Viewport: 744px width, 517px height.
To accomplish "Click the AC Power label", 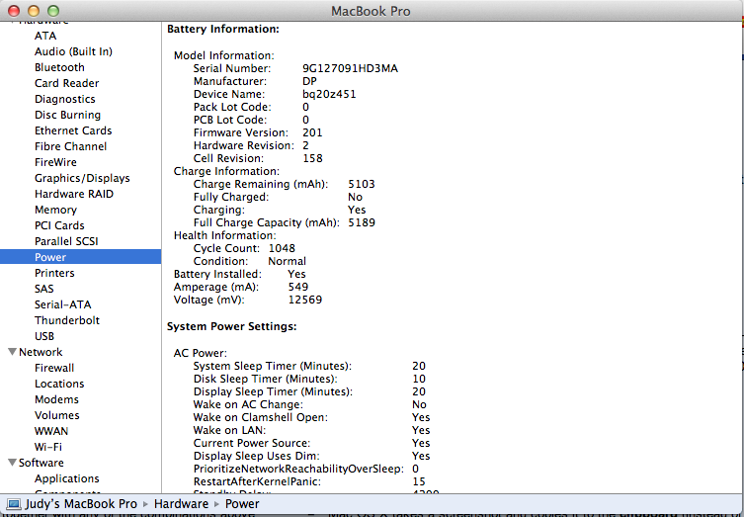I will [201, 353].
